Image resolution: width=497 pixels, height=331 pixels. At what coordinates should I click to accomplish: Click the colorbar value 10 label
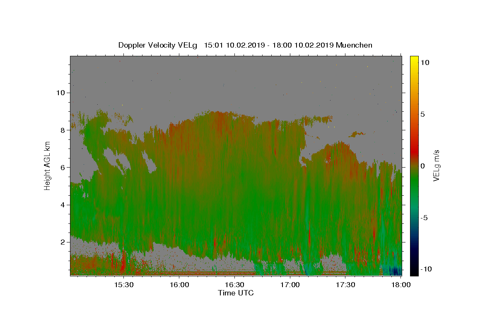(425, 62)
